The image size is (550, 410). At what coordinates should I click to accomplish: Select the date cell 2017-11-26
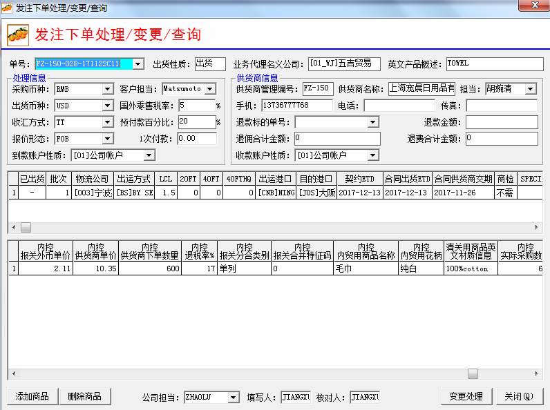[463, 193]
